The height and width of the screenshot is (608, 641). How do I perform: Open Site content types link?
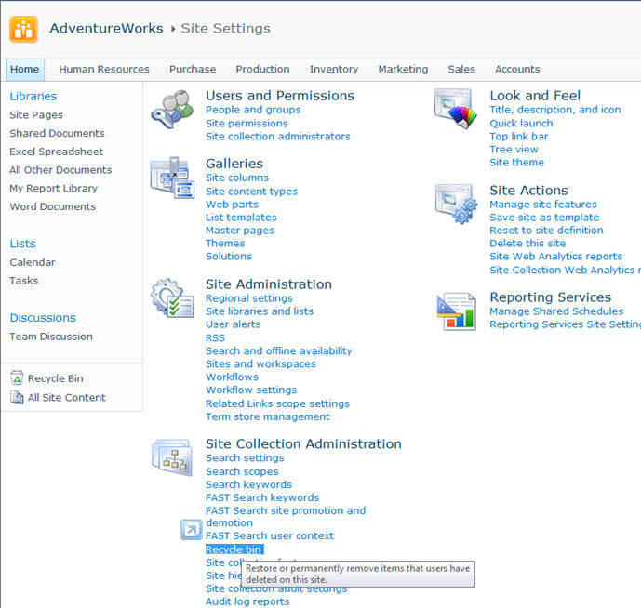(x=251, y=192)
